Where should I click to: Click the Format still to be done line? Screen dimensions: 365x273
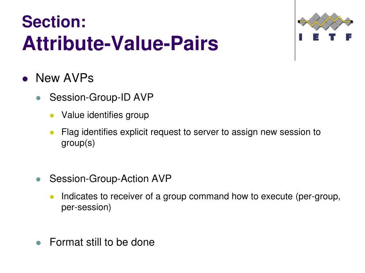[x=102, y=242]
